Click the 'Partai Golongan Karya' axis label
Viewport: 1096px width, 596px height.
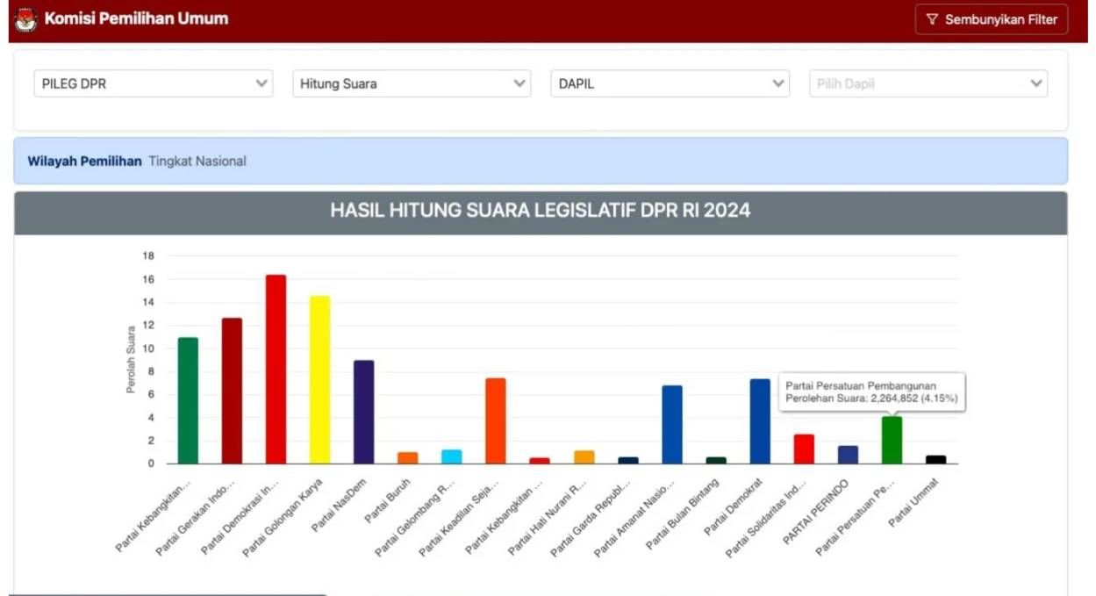[x=283, y=518]
